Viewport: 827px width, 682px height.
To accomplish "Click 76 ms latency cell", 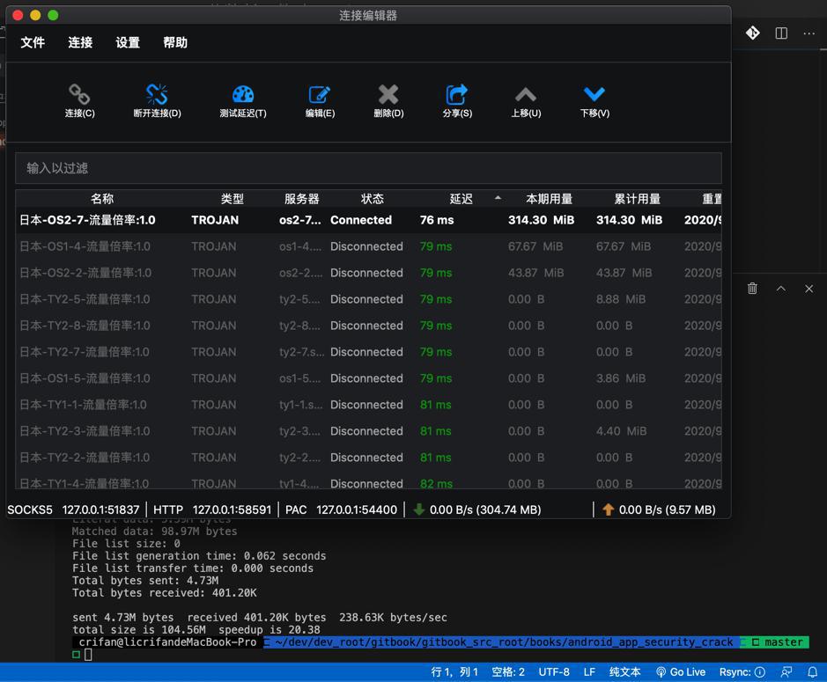I will 437,220.
